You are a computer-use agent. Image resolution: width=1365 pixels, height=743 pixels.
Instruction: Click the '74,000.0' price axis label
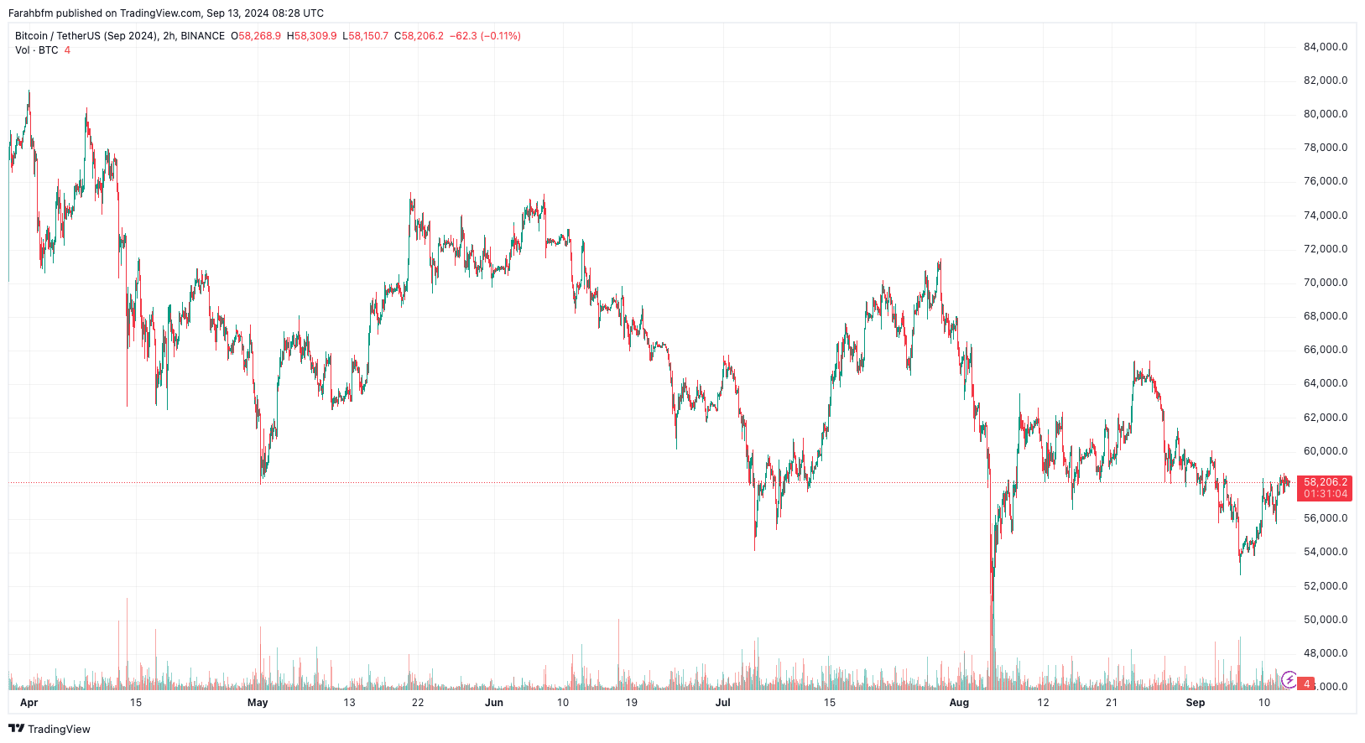click(x=1326, y=216)
